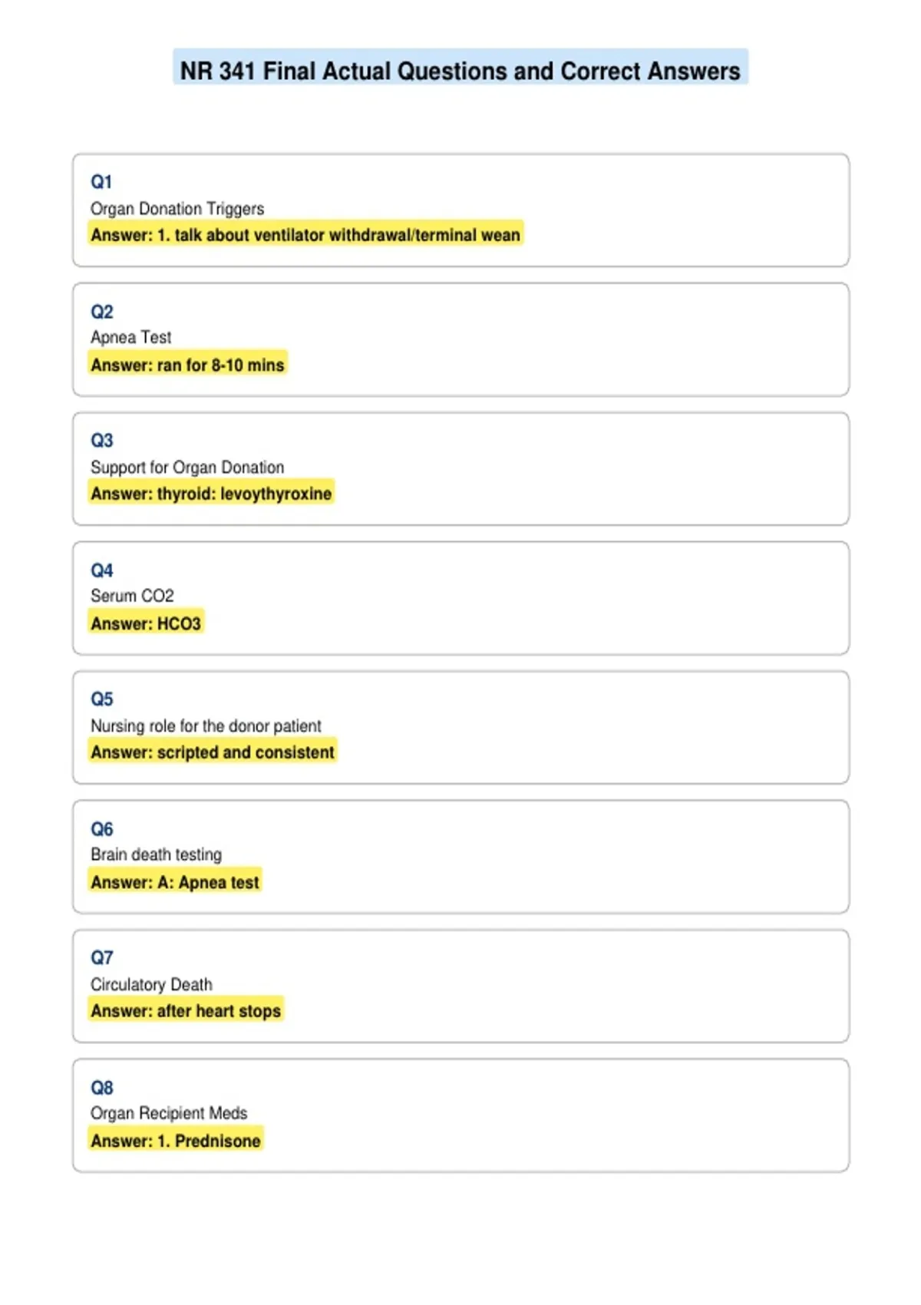Click the Brain death testing question

click(x=156, y=854)
